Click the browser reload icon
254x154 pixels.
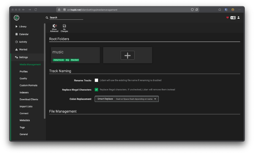click(x=36, y=10)
